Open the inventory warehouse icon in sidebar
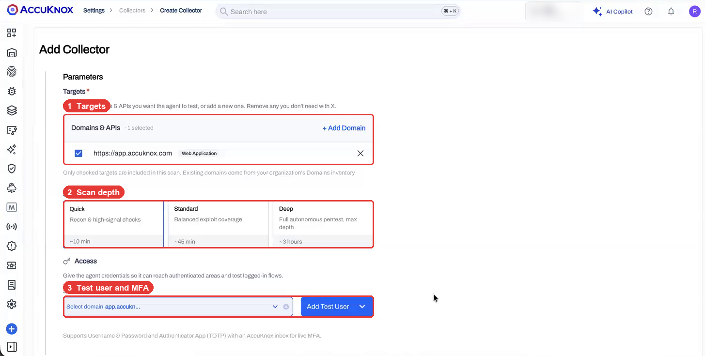The height and width of the screenshot is (356, 705). pyautogui.click(x=12, y=52)
